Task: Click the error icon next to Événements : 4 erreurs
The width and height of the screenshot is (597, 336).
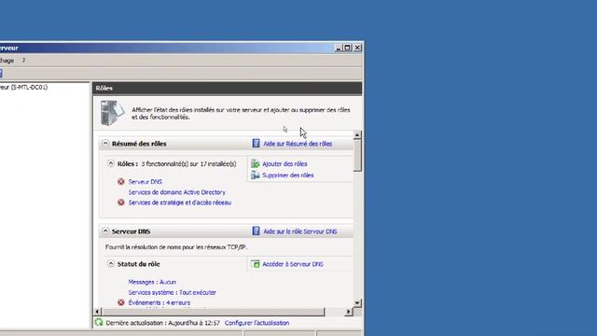Action: [121, 302]
